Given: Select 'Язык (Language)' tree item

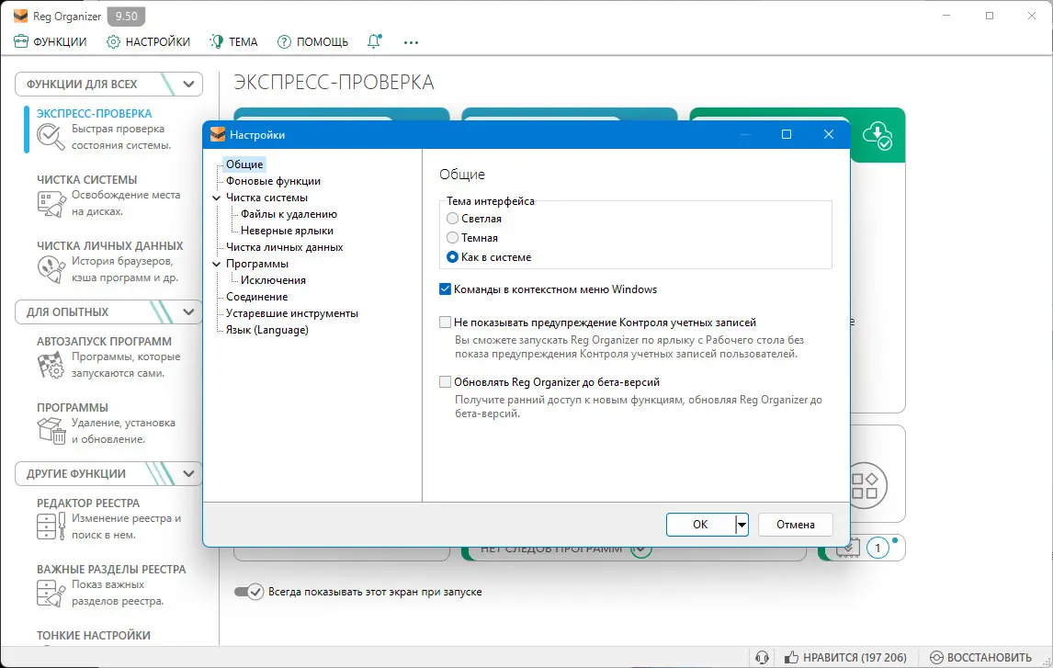Looking at the screenshot, I should tap(267, 330).
